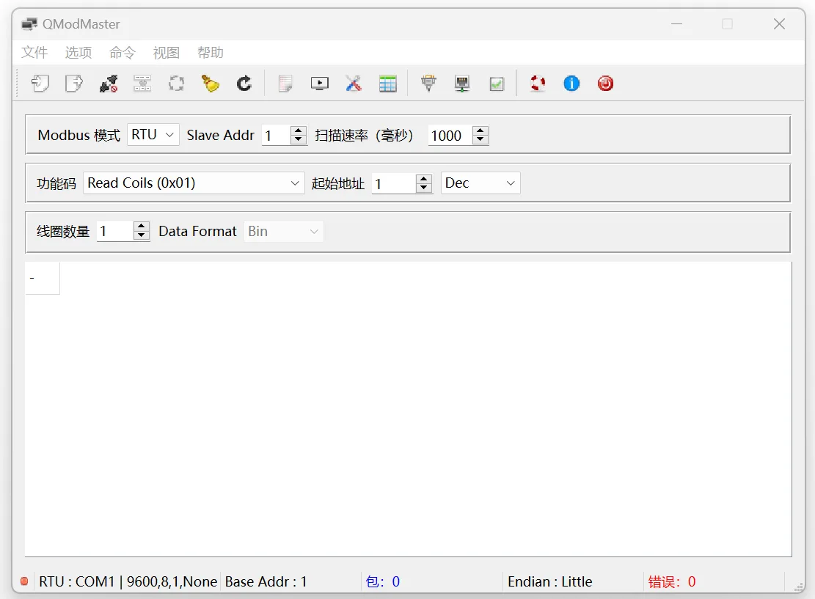Screen dimensions: 815x599
Task: Click into the 起始地址 field
Action: pyautogui.click(x=394, y=183)
